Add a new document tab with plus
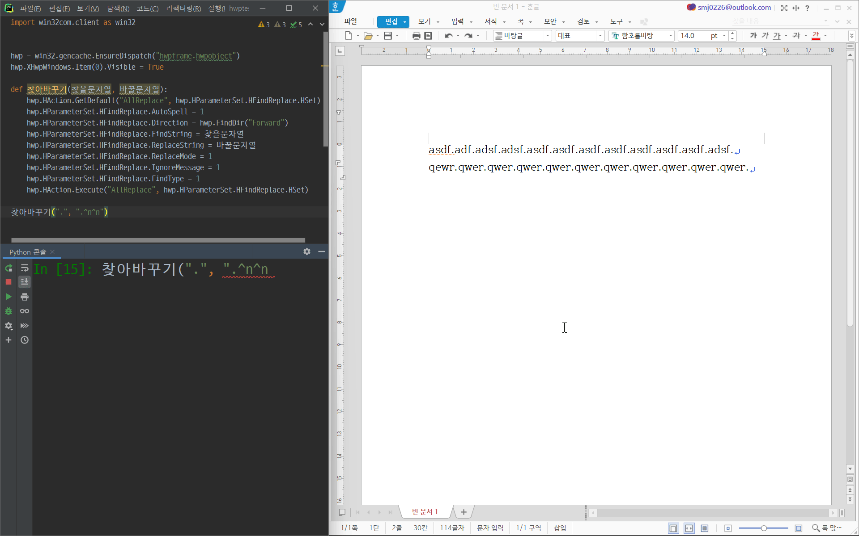Image resolution: width=859 pixels, height=536 pixels. click(x=464, y=512)
